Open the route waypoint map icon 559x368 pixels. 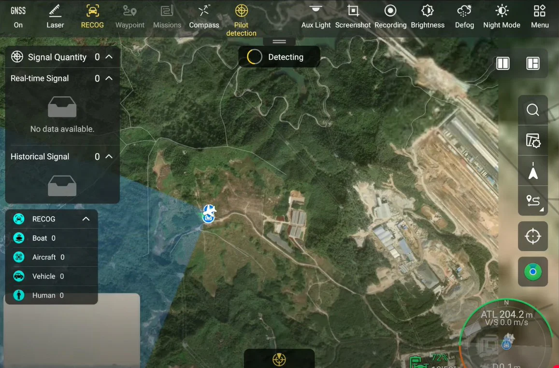(533, 201)
